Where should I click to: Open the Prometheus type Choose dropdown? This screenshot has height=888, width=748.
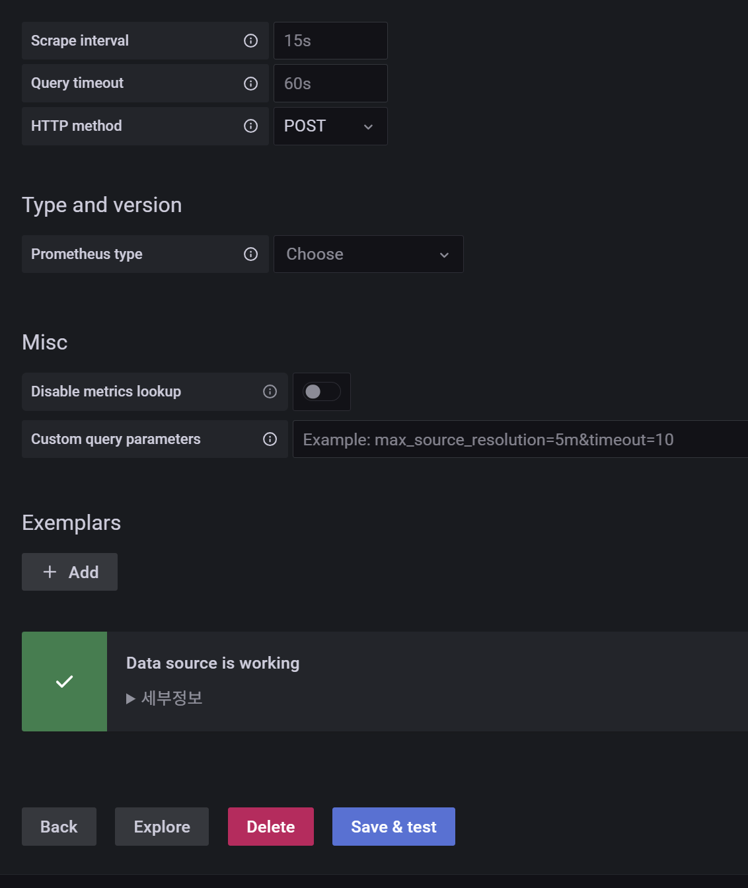pos(368,254)
